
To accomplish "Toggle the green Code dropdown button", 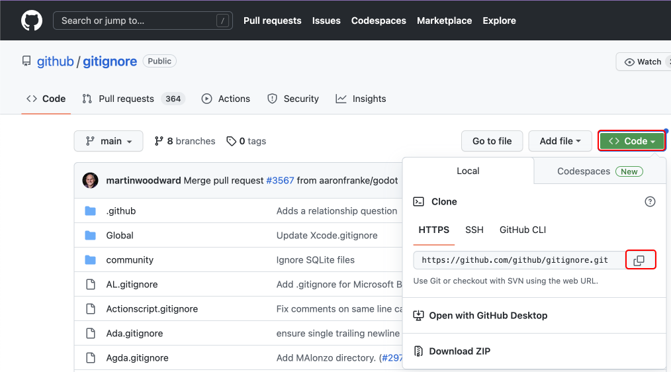I will coord(632,141).
